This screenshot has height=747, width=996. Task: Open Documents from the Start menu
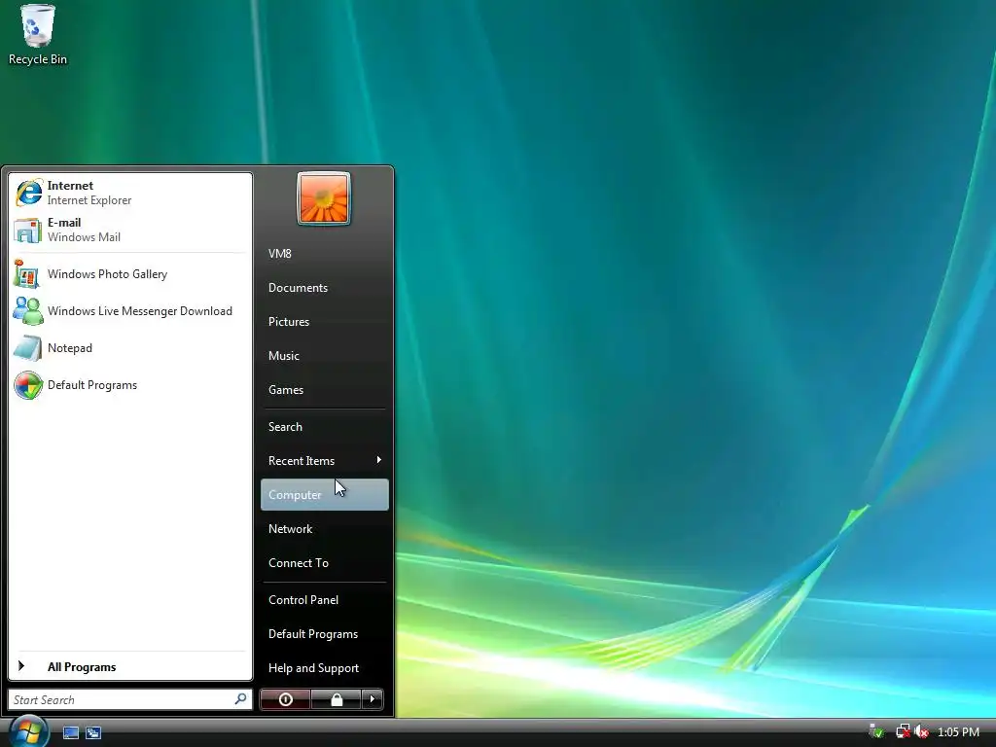click(298, 288)
